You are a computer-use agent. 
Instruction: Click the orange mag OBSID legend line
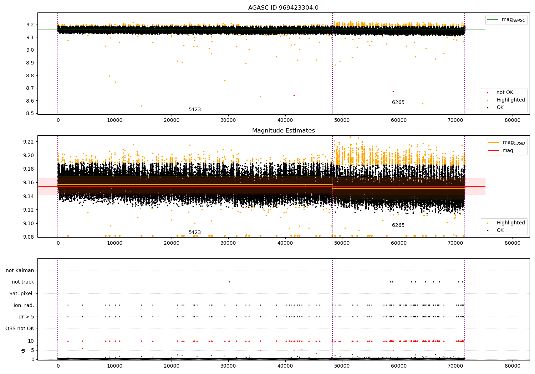point(494,142)
